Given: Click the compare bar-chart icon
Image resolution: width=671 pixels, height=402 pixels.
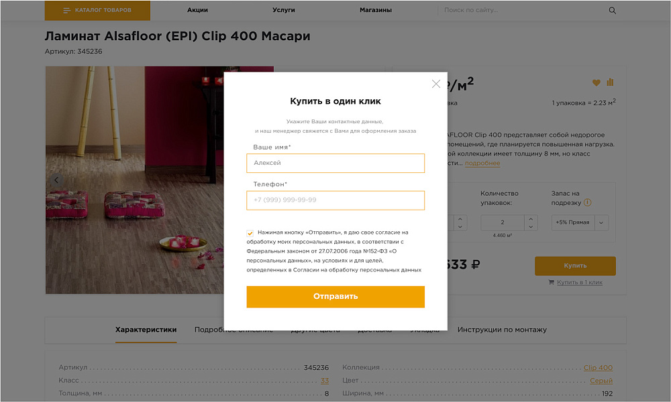Looking at the screenshot, I should (609, 82).
